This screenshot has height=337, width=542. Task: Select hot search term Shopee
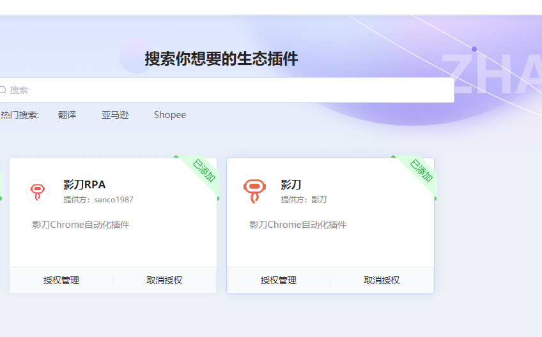[170, 115]
